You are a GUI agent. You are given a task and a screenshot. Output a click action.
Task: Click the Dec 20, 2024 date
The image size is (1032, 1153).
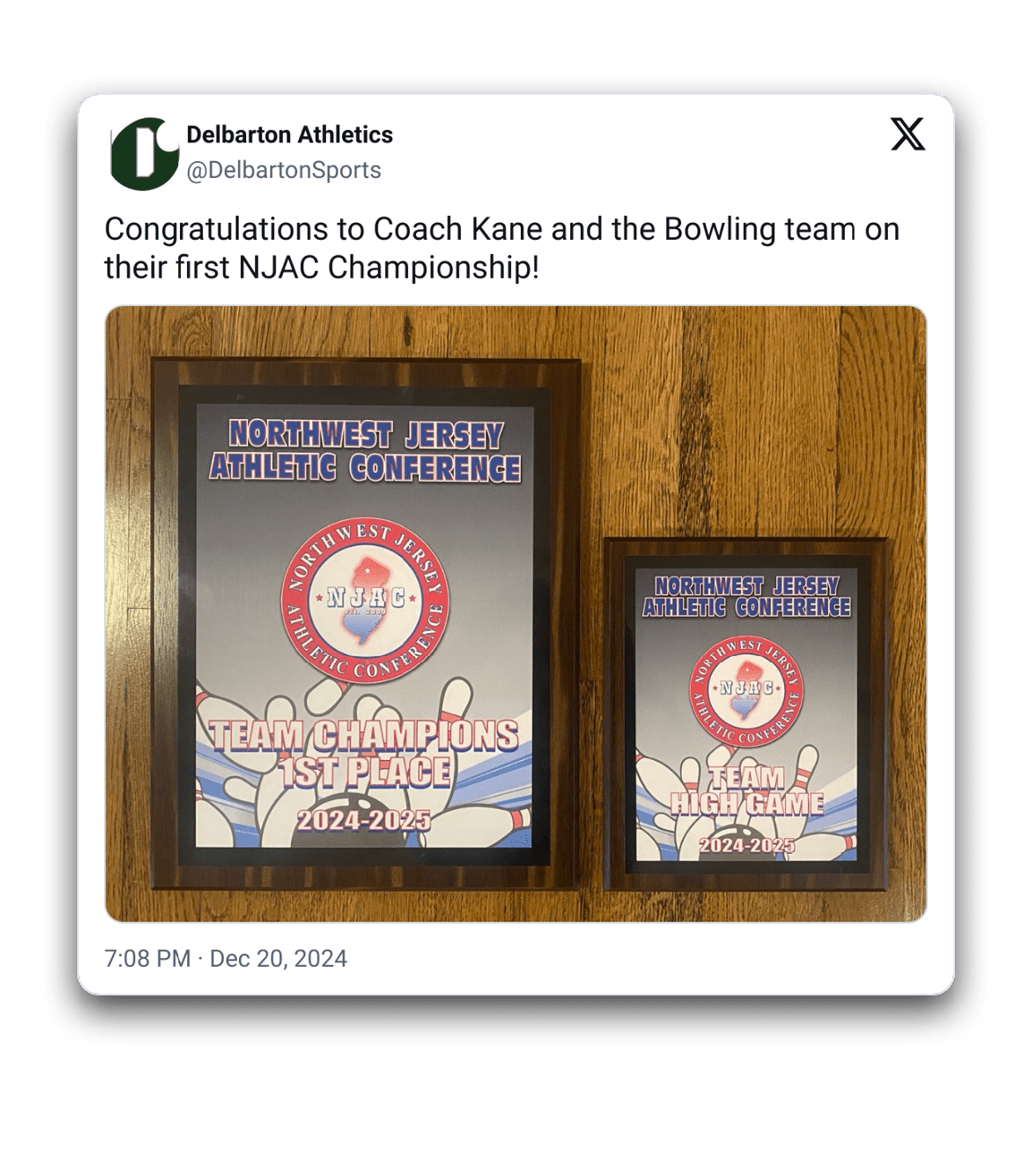click(278, 959)
